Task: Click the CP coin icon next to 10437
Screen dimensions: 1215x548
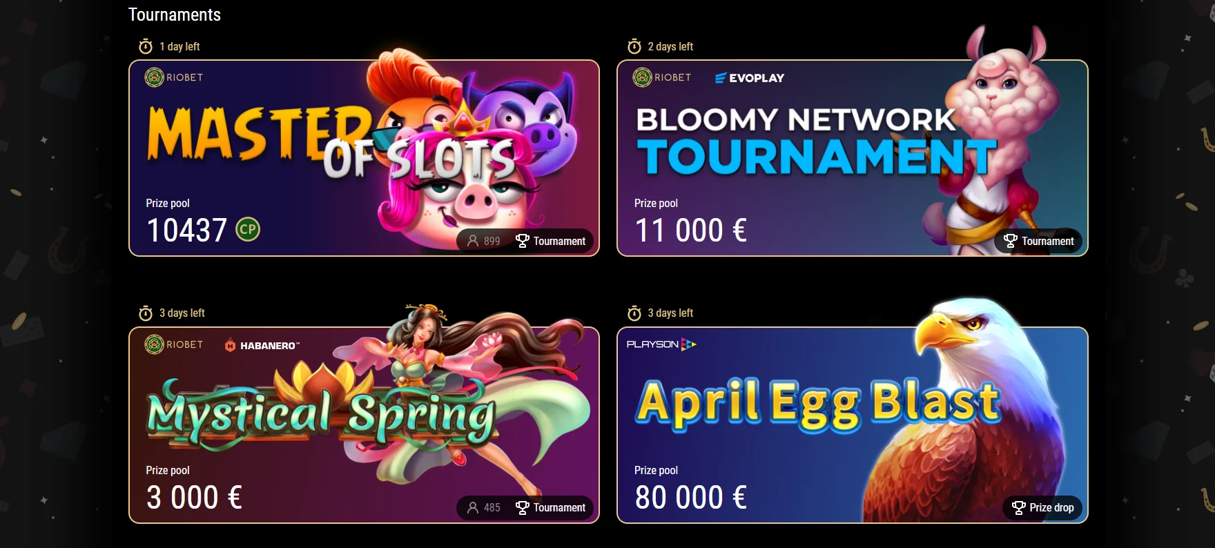Action: [248, 229]
